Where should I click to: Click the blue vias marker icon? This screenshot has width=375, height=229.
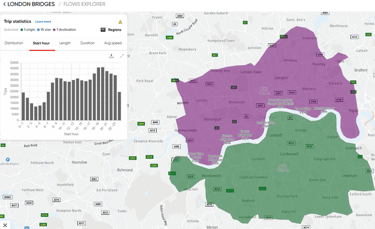[38, 30]
